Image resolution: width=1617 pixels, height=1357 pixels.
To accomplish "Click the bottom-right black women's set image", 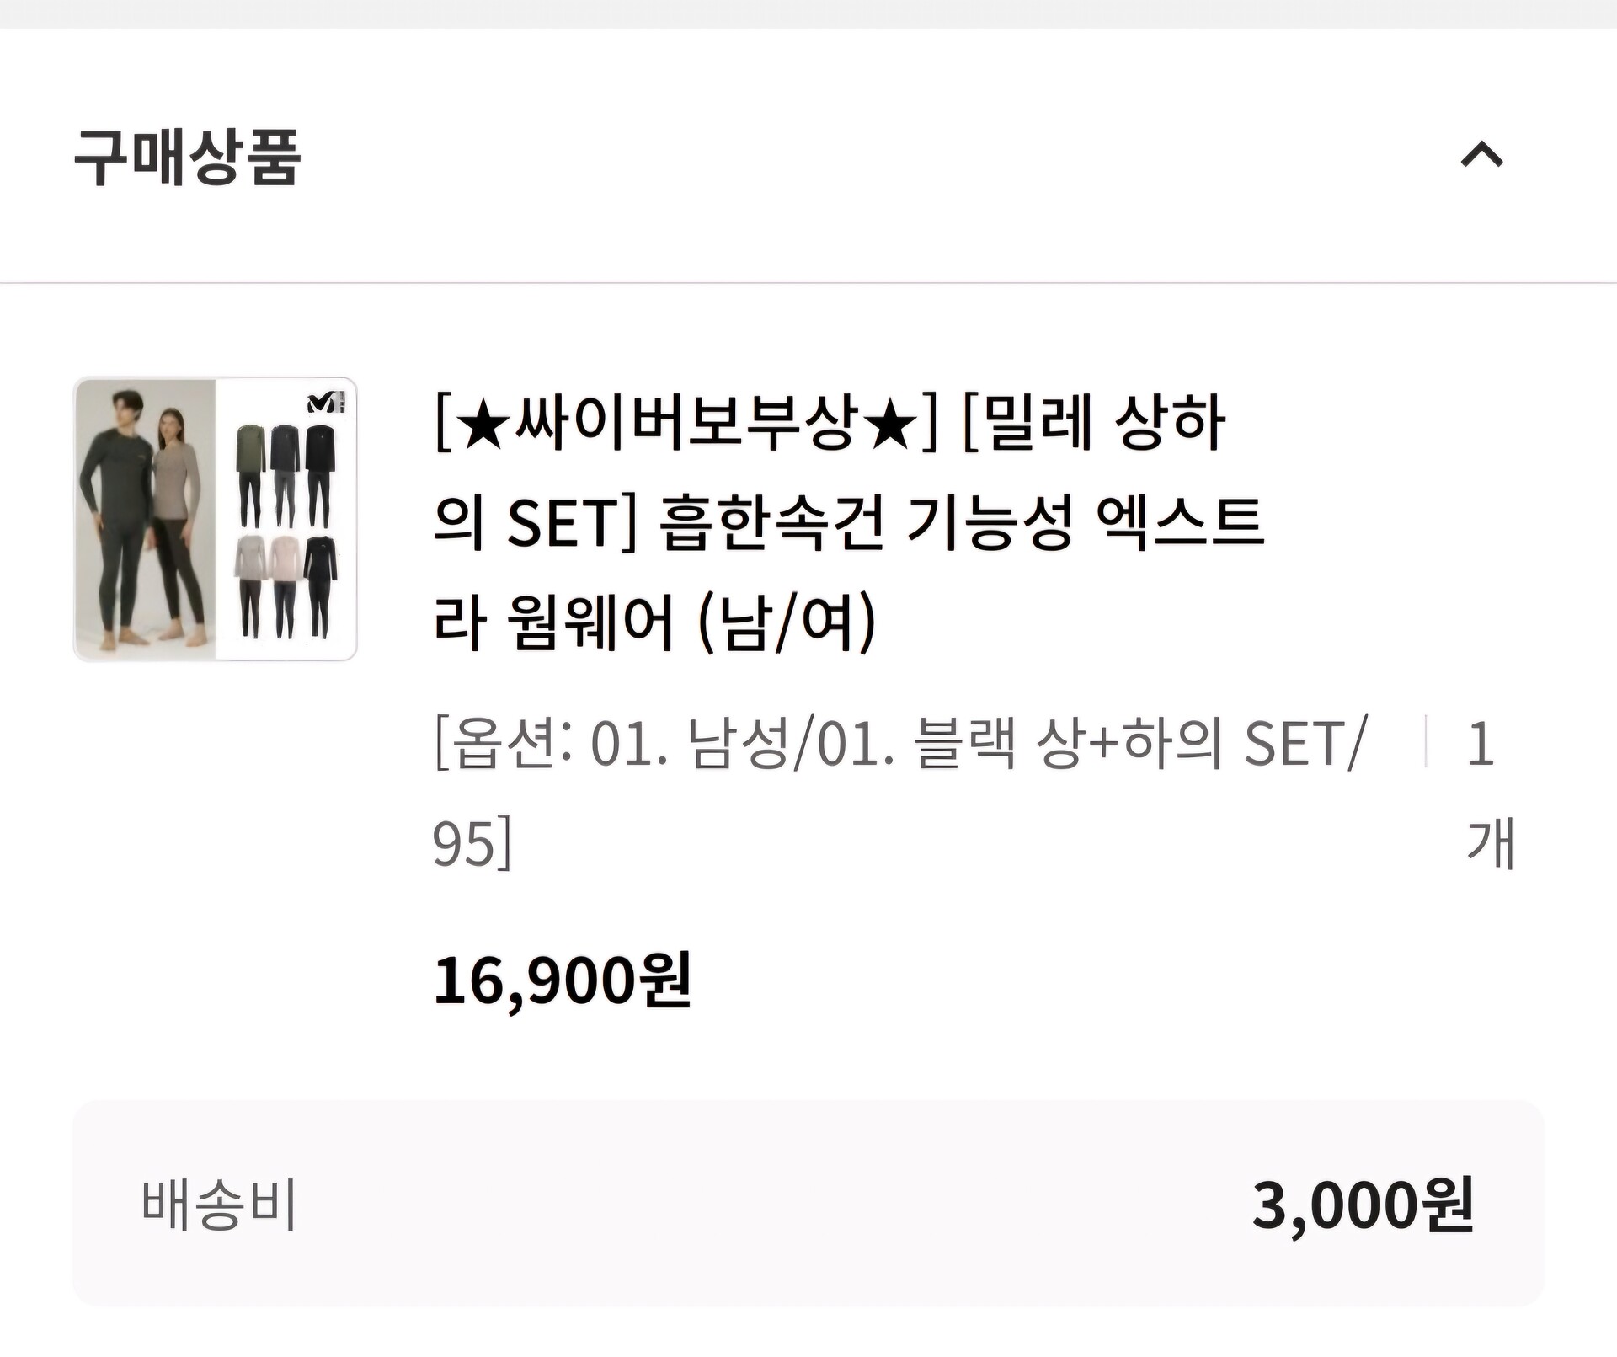I will pyautogui.click(x=319, y=585).
